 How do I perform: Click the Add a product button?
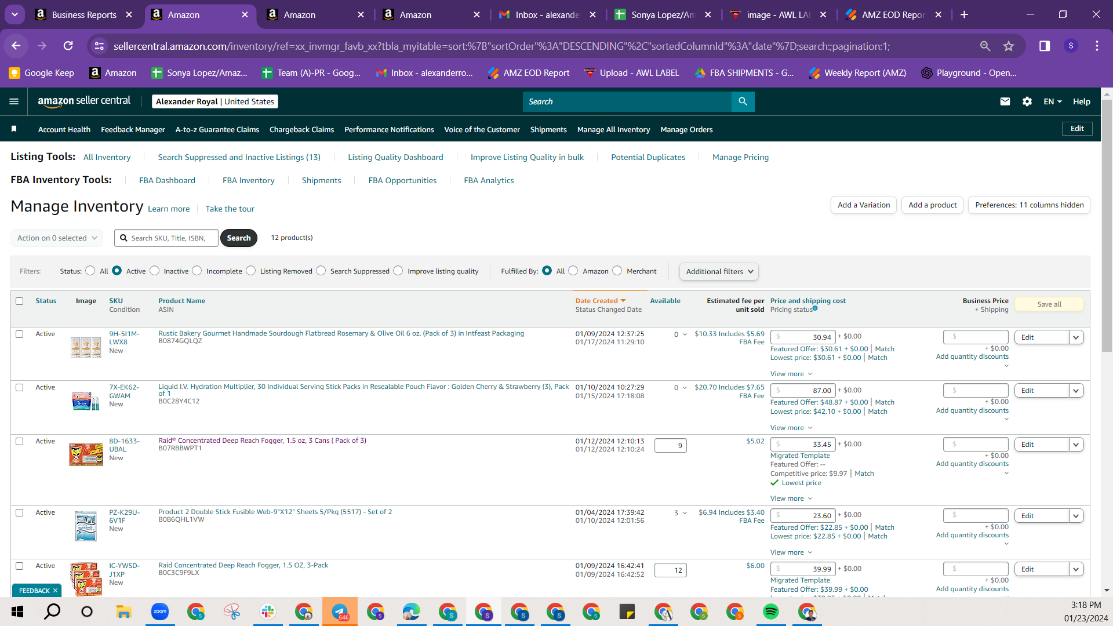(x=932, y=205)
